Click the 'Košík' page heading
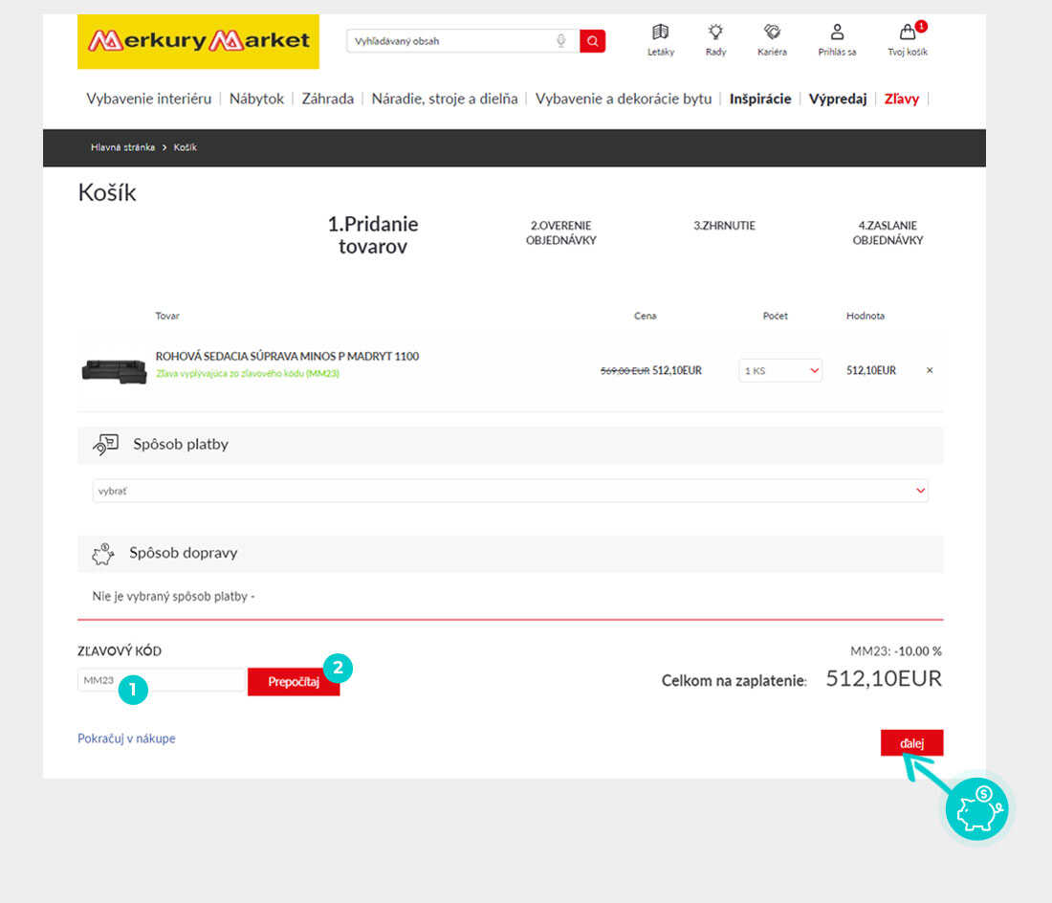The height and width of the screenshot is (903, 1052). click(107, 193)
